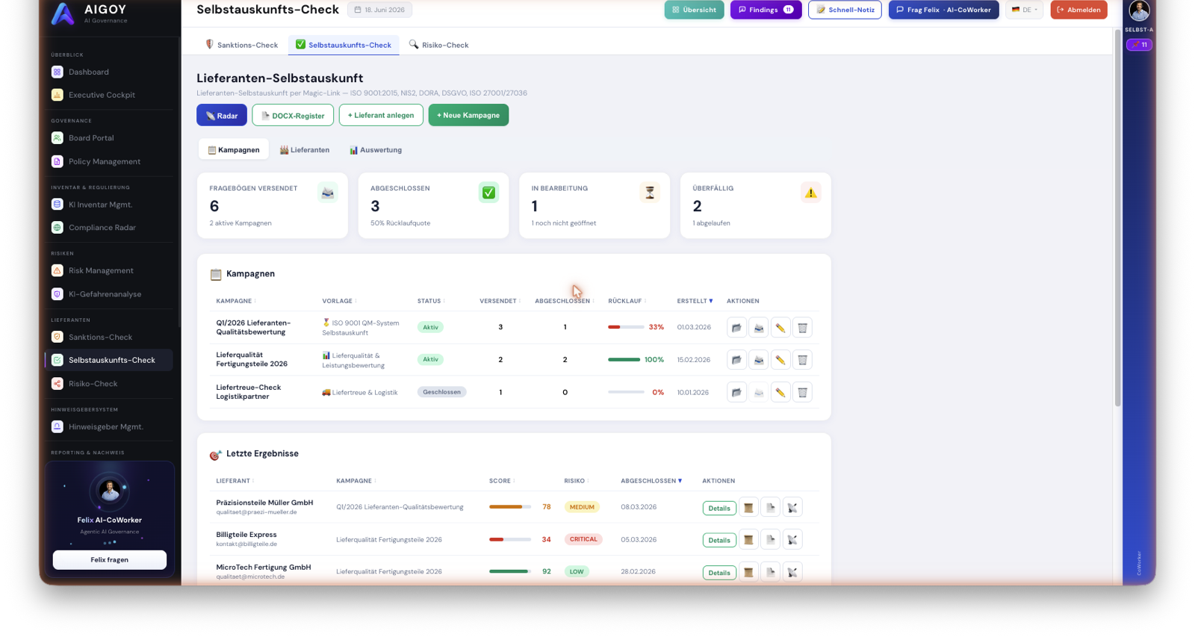The image size is (1195, 637).
Task: Sort campaigns by Kampagne column header
Action: (x=236, y=301)
